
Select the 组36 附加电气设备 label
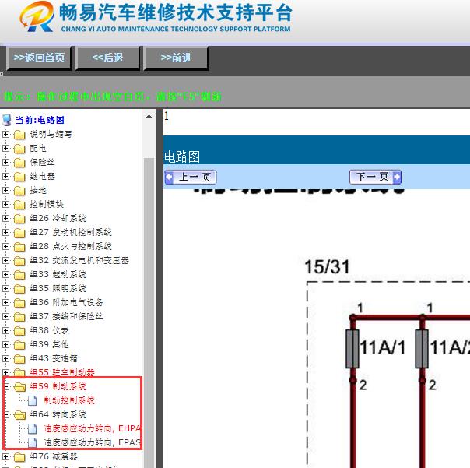point(66,302)
